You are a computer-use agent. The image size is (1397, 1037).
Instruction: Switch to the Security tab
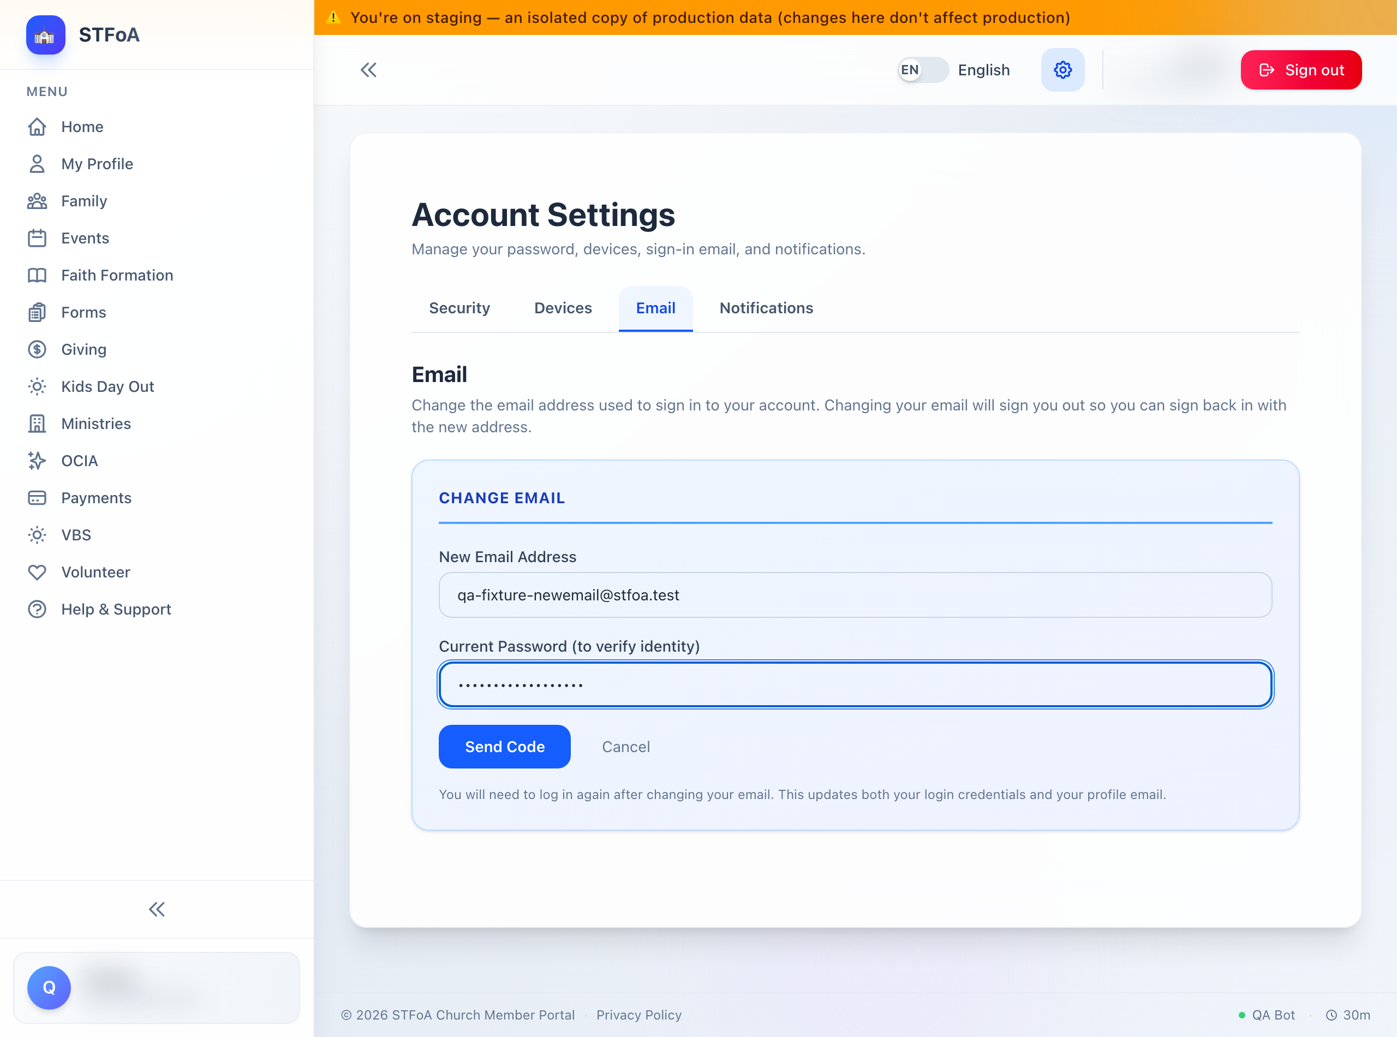point(459,308)
